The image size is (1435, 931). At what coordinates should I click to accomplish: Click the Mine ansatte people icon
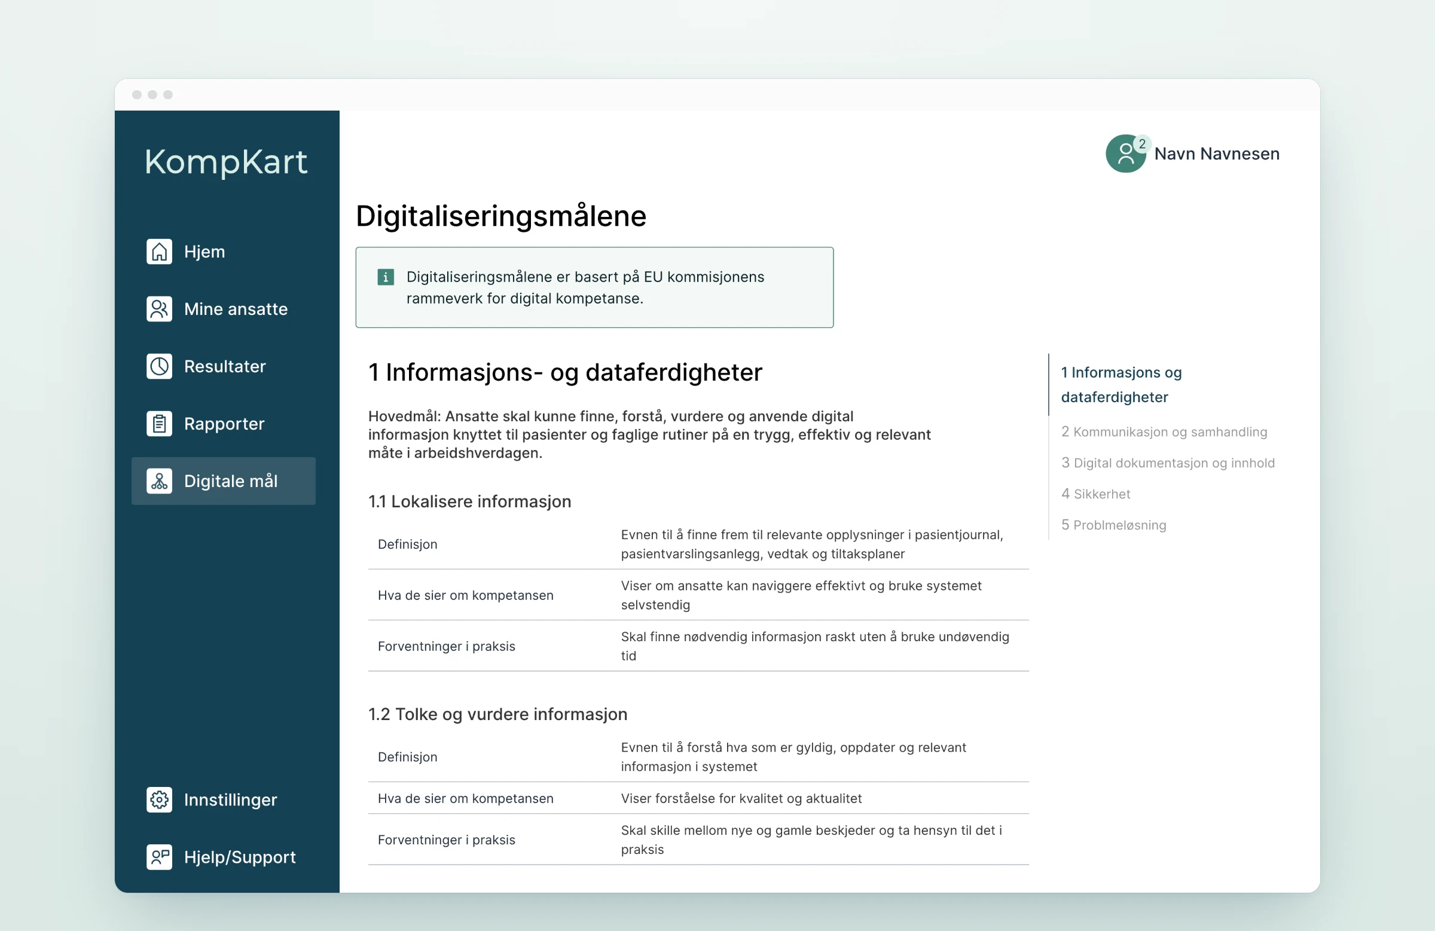click(x=159, y=309)
